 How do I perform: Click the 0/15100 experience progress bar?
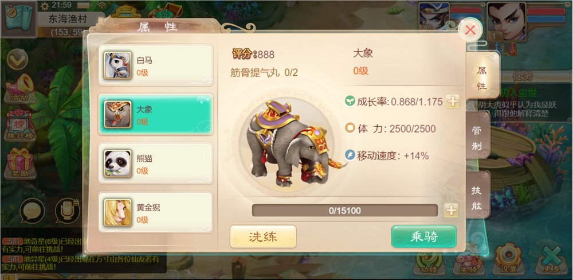click(345, 211)
